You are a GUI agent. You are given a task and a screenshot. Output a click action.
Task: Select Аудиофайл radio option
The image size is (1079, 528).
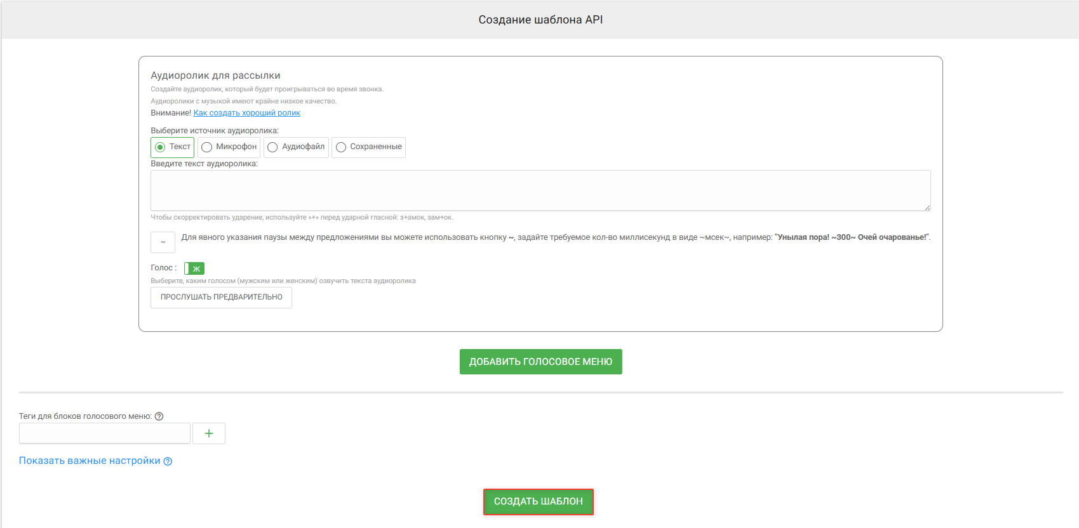click(296, 147)
